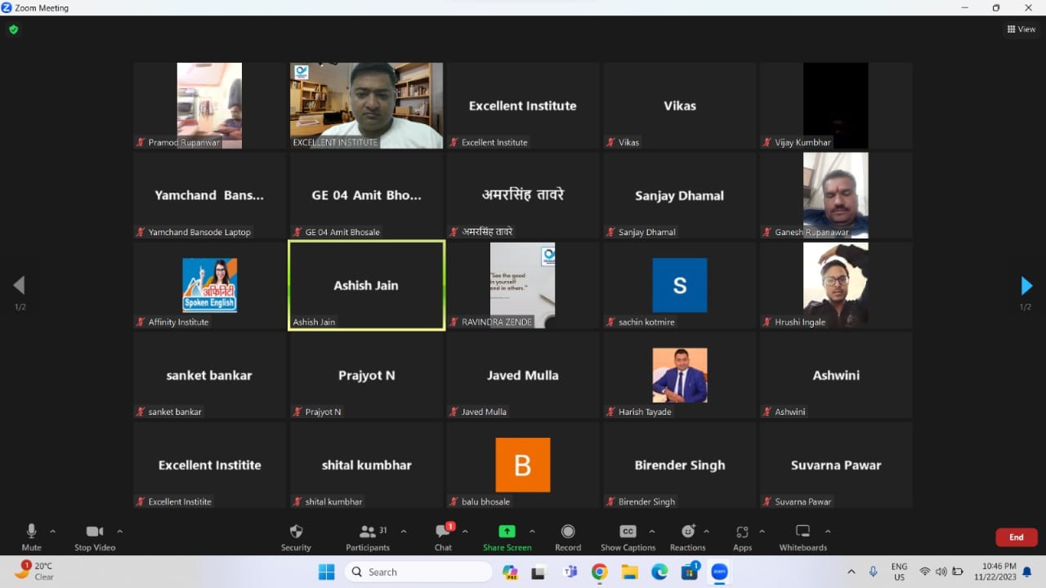Open the Security shield options

coord(296,537)
